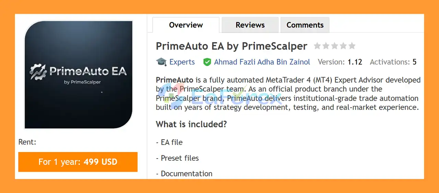Image resolution: width=439 pixels, height=193 pixels.
Task: Select the third rating star
Action: click(334, 46)
